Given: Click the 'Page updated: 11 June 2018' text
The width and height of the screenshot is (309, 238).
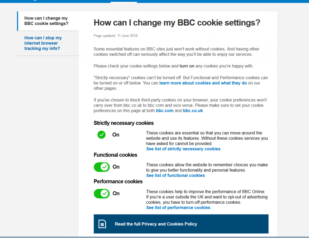Looking at the screenshot, I should 116,36.
